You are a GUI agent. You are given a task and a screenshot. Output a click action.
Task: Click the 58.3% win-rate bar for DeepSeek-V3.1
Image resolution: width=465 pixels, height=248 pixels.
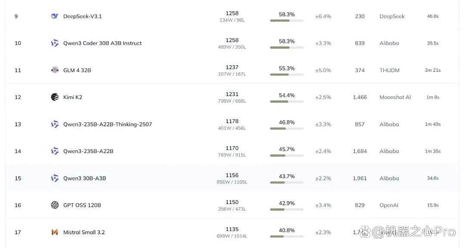tap(287, 21)
